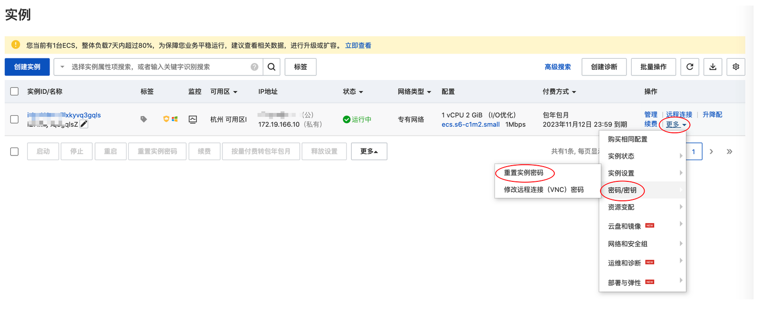
Task: Click the yellow warning icon in banner
Action: pyautogui.click(x=16, y=45)
